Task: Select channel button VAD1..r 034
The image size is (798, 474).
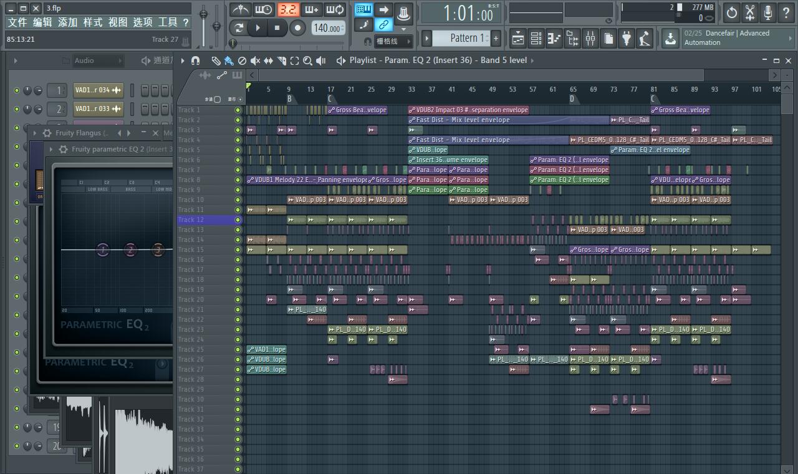Action: [x=98, y=90]
